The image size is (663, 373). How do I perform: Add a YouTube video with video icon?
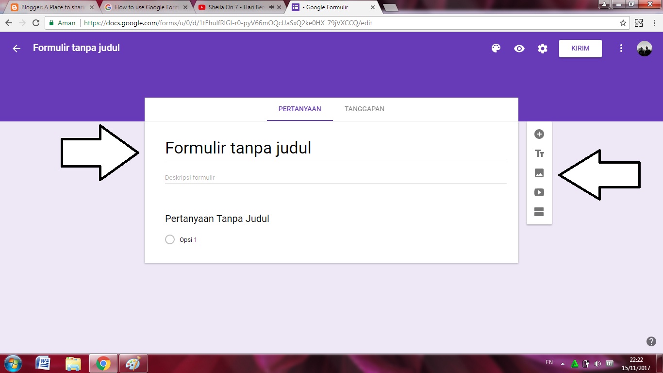coord(539,192)
